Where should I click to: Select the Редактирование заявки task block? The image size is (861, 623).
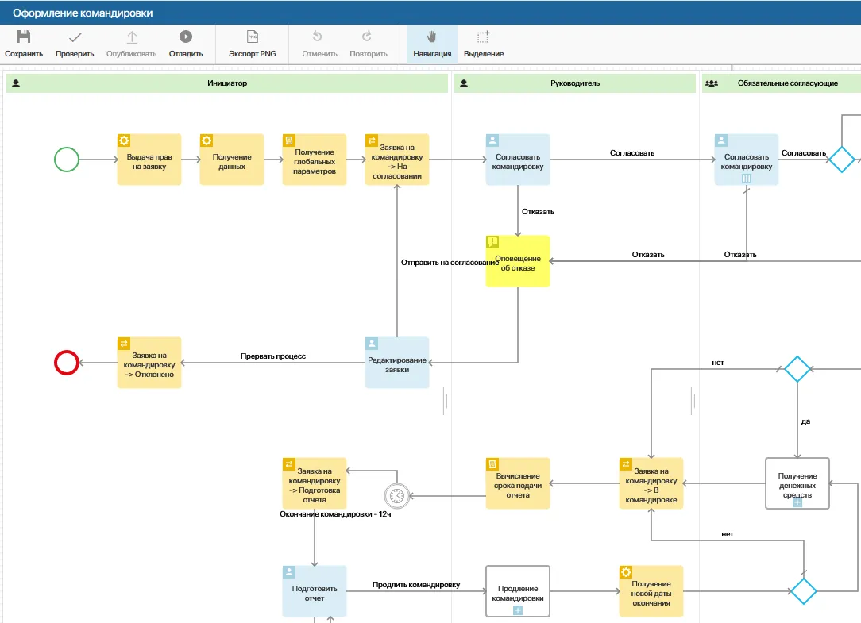tap(397, 364)
